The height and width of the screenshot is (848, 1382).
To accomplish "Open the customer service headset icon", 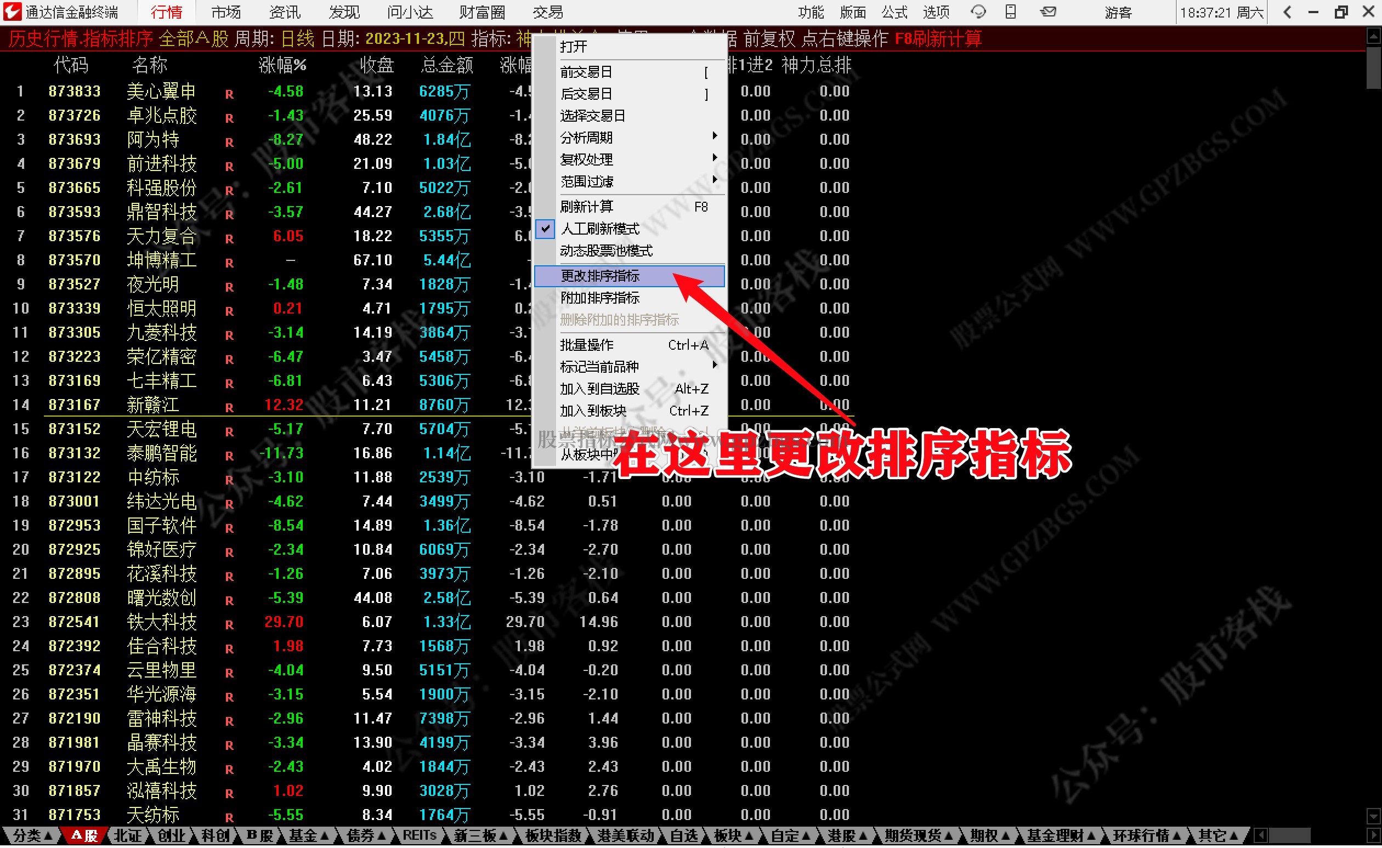I will [x=978, y=12].
